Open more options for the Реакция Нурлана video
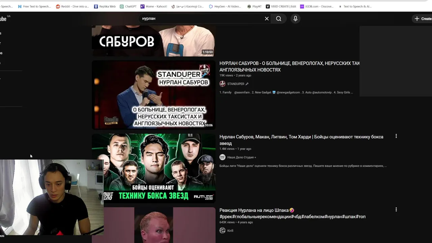432x243 pixels. pyautogui.click(x=396, y=210)
